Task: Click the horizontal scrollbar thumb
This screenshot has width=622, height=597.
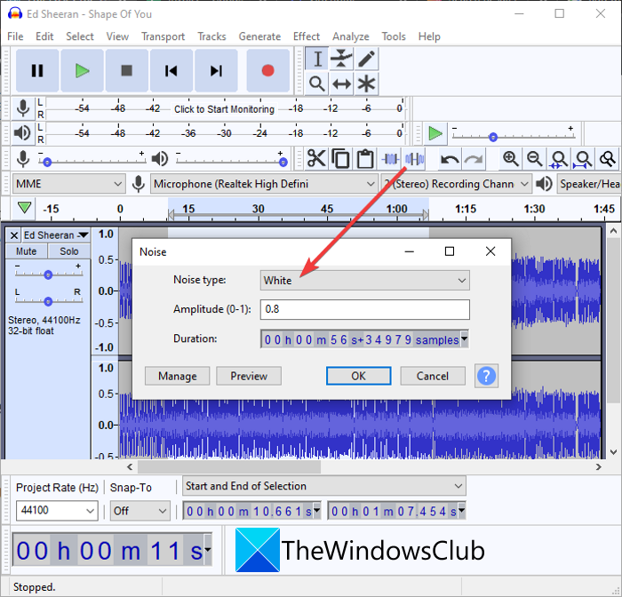Action: tap(229, 467)
